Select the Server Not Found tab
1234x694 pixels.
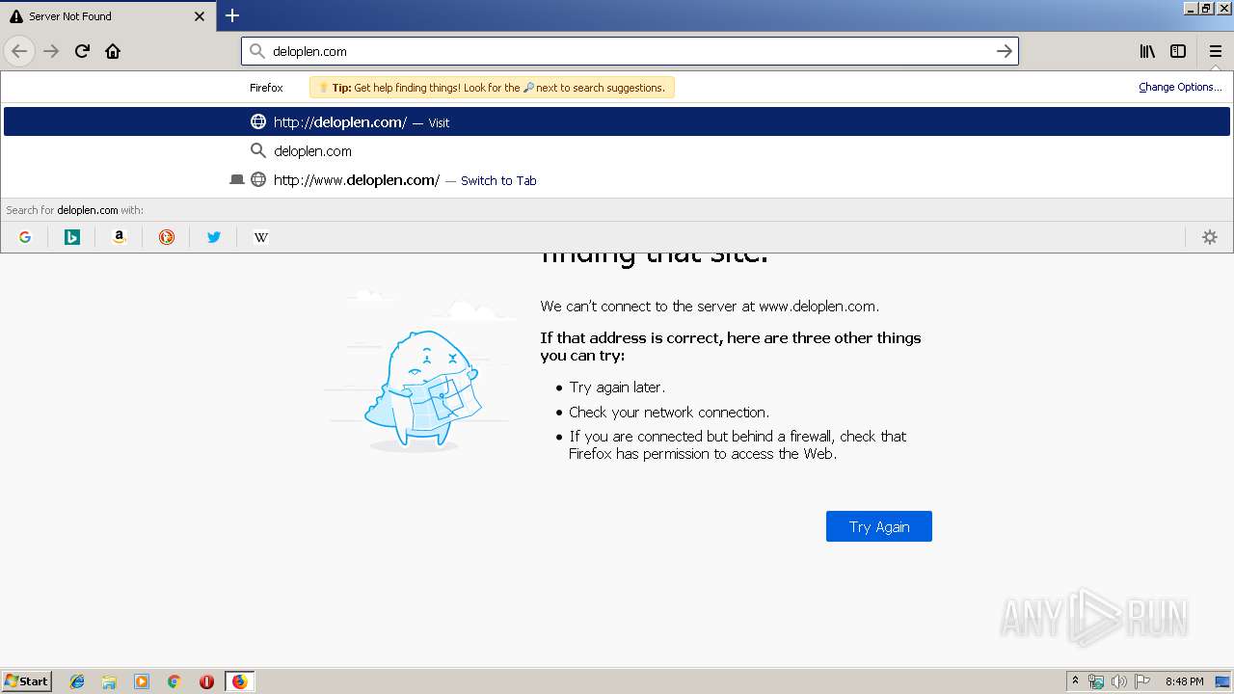click(x=106, y=16)
